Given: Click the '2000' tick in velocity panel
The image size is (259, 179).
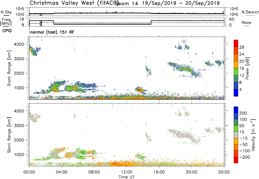Looking at the screenshot, I should pyautogui.click(x=19, y=140).
